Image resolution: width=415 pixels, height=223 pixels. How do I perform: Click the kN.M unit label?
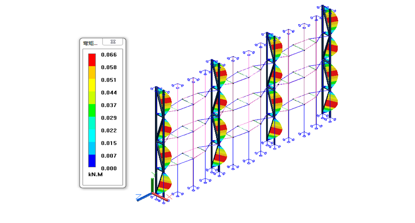(95, 174)
